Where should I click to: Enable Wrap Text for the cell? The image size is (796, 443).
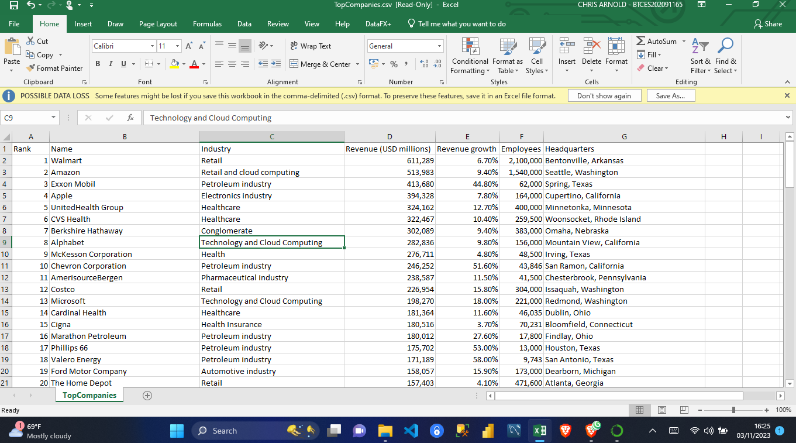(311, 46)
